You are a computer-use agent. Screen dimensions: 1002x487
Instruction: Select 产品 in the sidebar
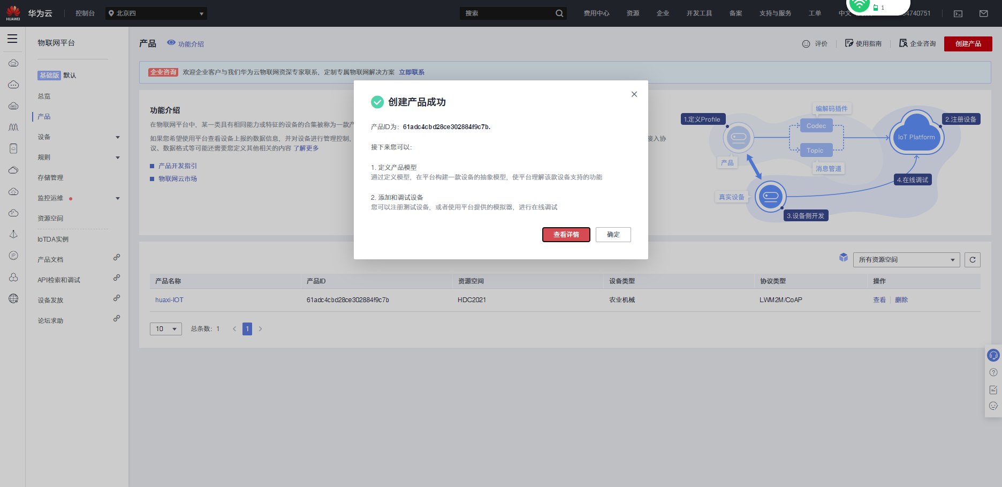pyautogui.click(x=44, y=117)
